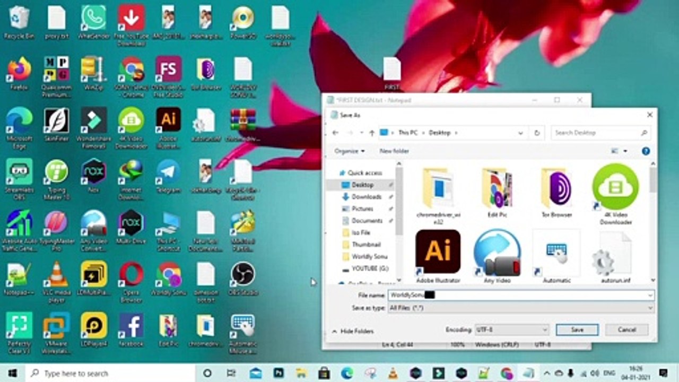The image size is (679, 382).
Task: Open the notification center on the taskbar
Action: (663, 373)
